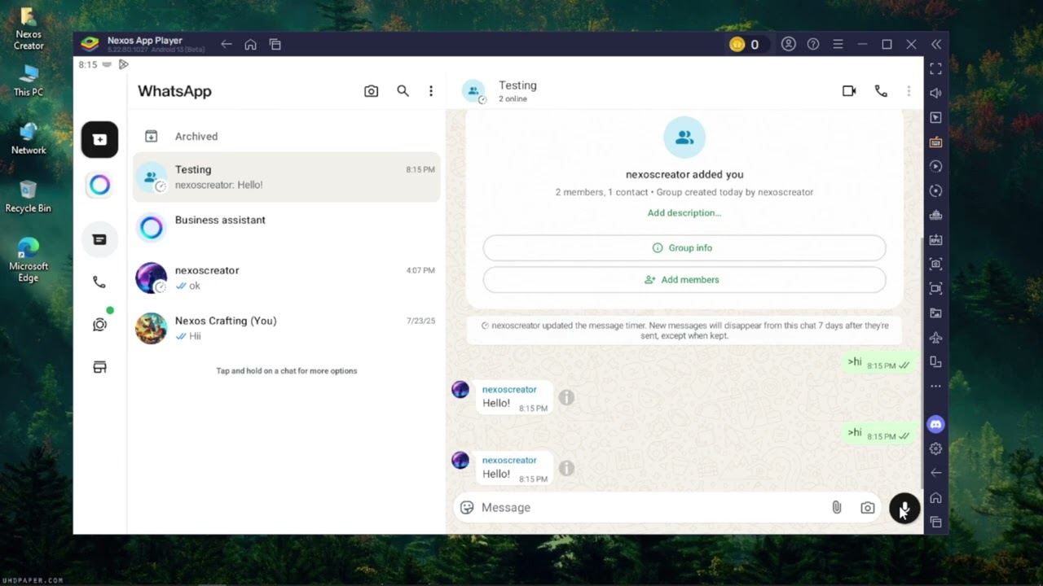Open the Calls tab in WhatsApp sidebar
Viewport: 1043px width, 586px height.
[x=99, y=282]
